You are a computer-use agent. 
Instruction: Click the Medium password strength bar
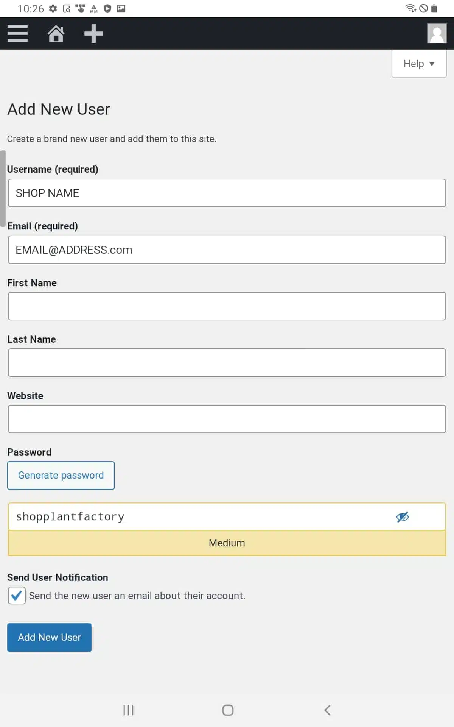227,543
